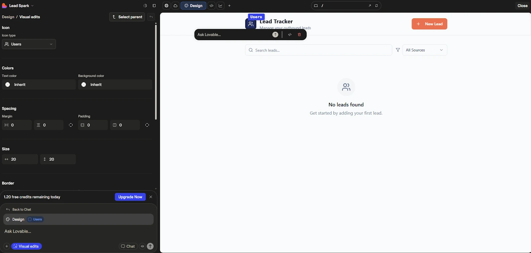Click the Lovable logo icon
531x253 pixels.
point(4,6)
